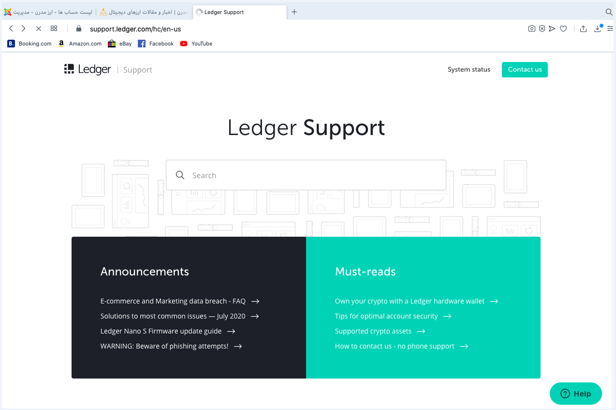Open Solutions to most common issues link
This screenshot has height=410, width=616.
(x=180, y=316)
